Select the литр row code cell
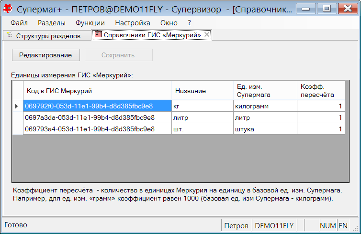 point(97,117)
